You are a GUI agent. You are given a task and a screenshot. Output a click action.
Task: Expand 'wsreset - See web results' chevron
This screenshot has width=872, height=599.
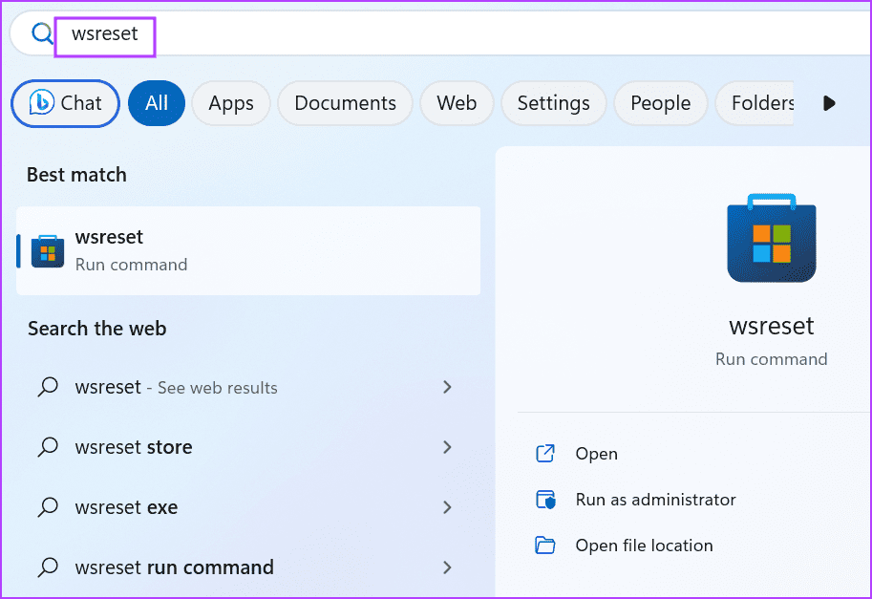click(447, 387)
